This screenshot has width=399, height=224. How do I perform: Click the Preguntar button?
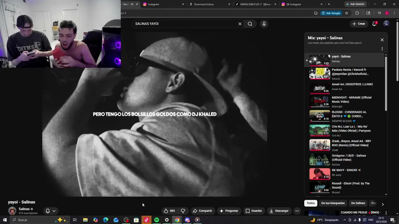click(229, 211)
